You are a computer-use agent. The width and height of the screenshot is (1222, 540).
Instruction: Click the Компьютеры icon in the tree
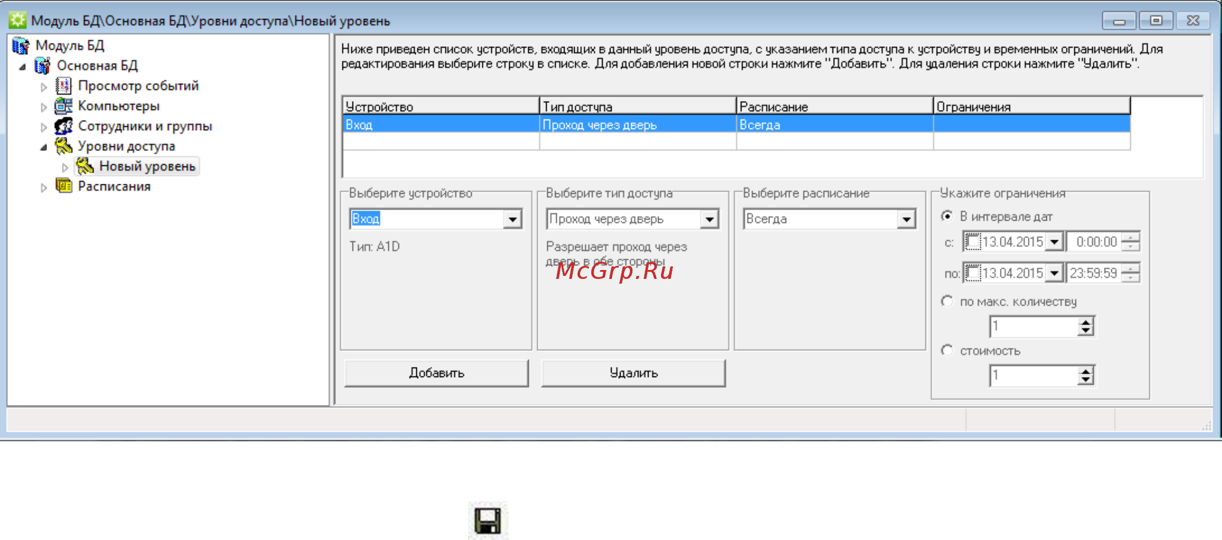pos(64,106)
